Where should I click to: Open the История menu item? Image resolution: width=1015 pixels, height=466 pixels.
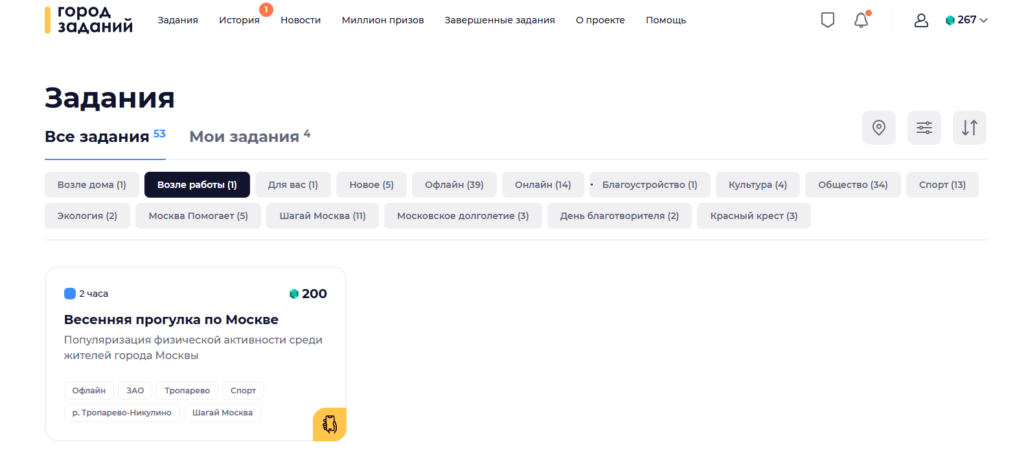[239, 20]
